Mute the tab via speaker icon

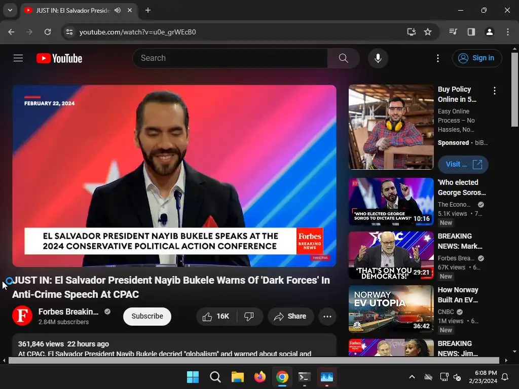[x=118, y=10]
